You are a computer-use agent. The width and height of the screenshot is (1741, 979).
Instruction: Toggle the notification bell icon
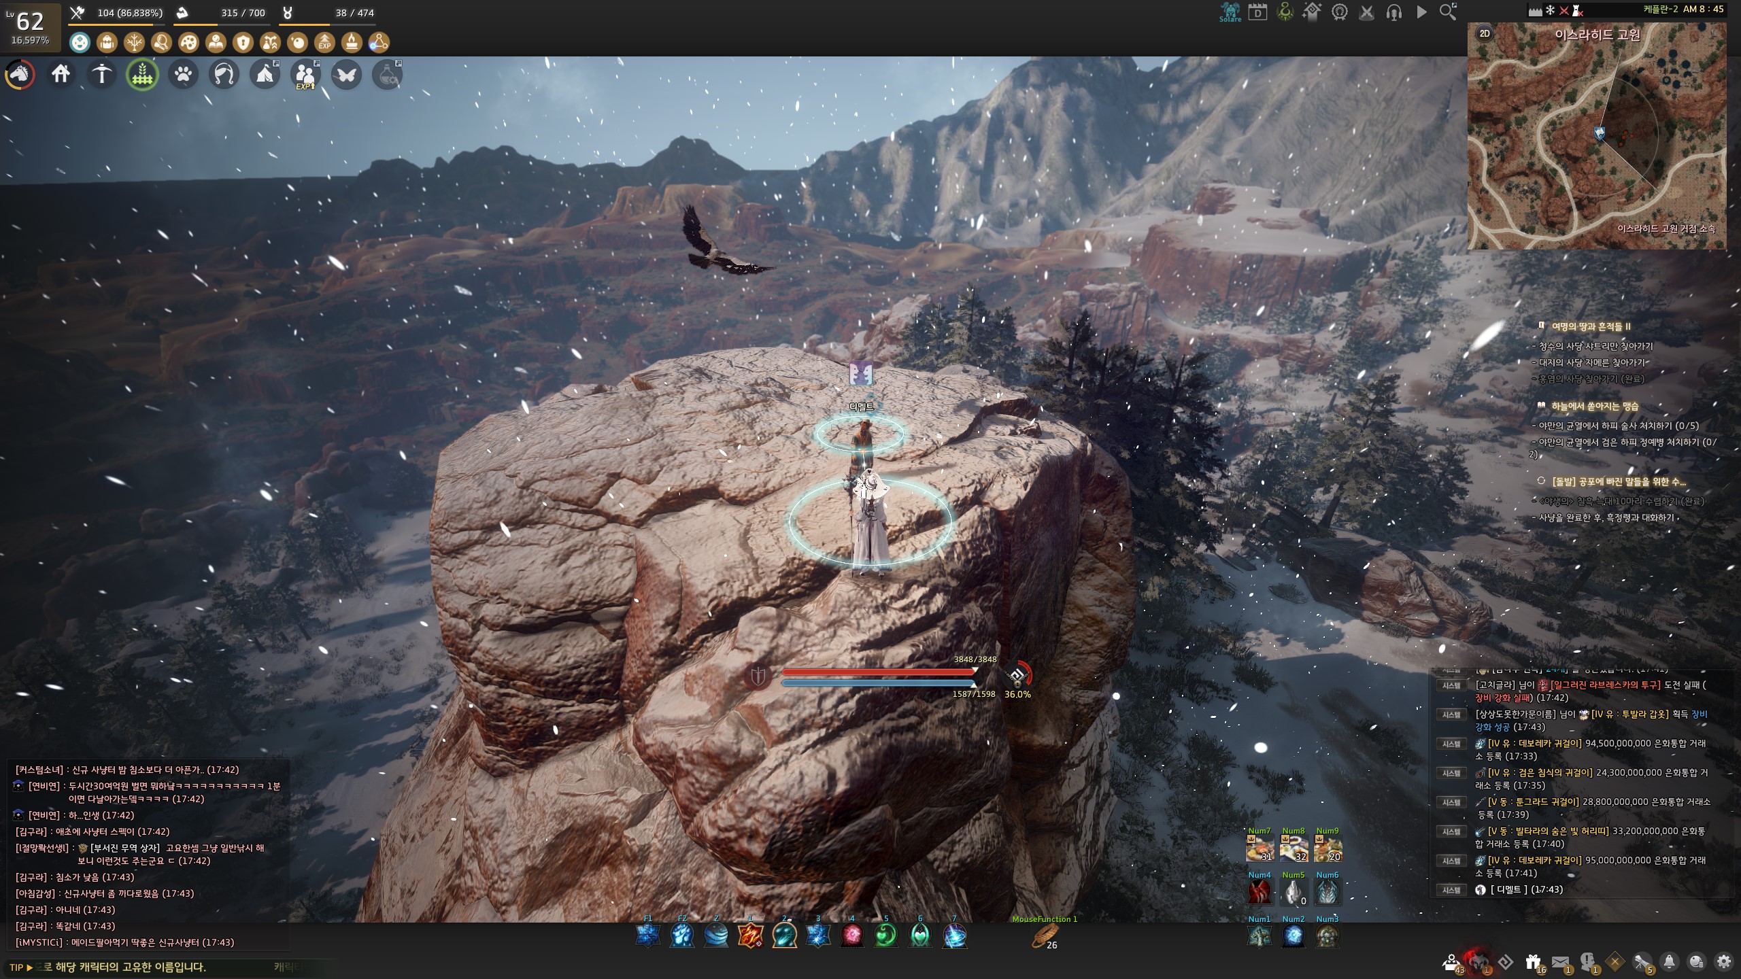coord(1669,962)
